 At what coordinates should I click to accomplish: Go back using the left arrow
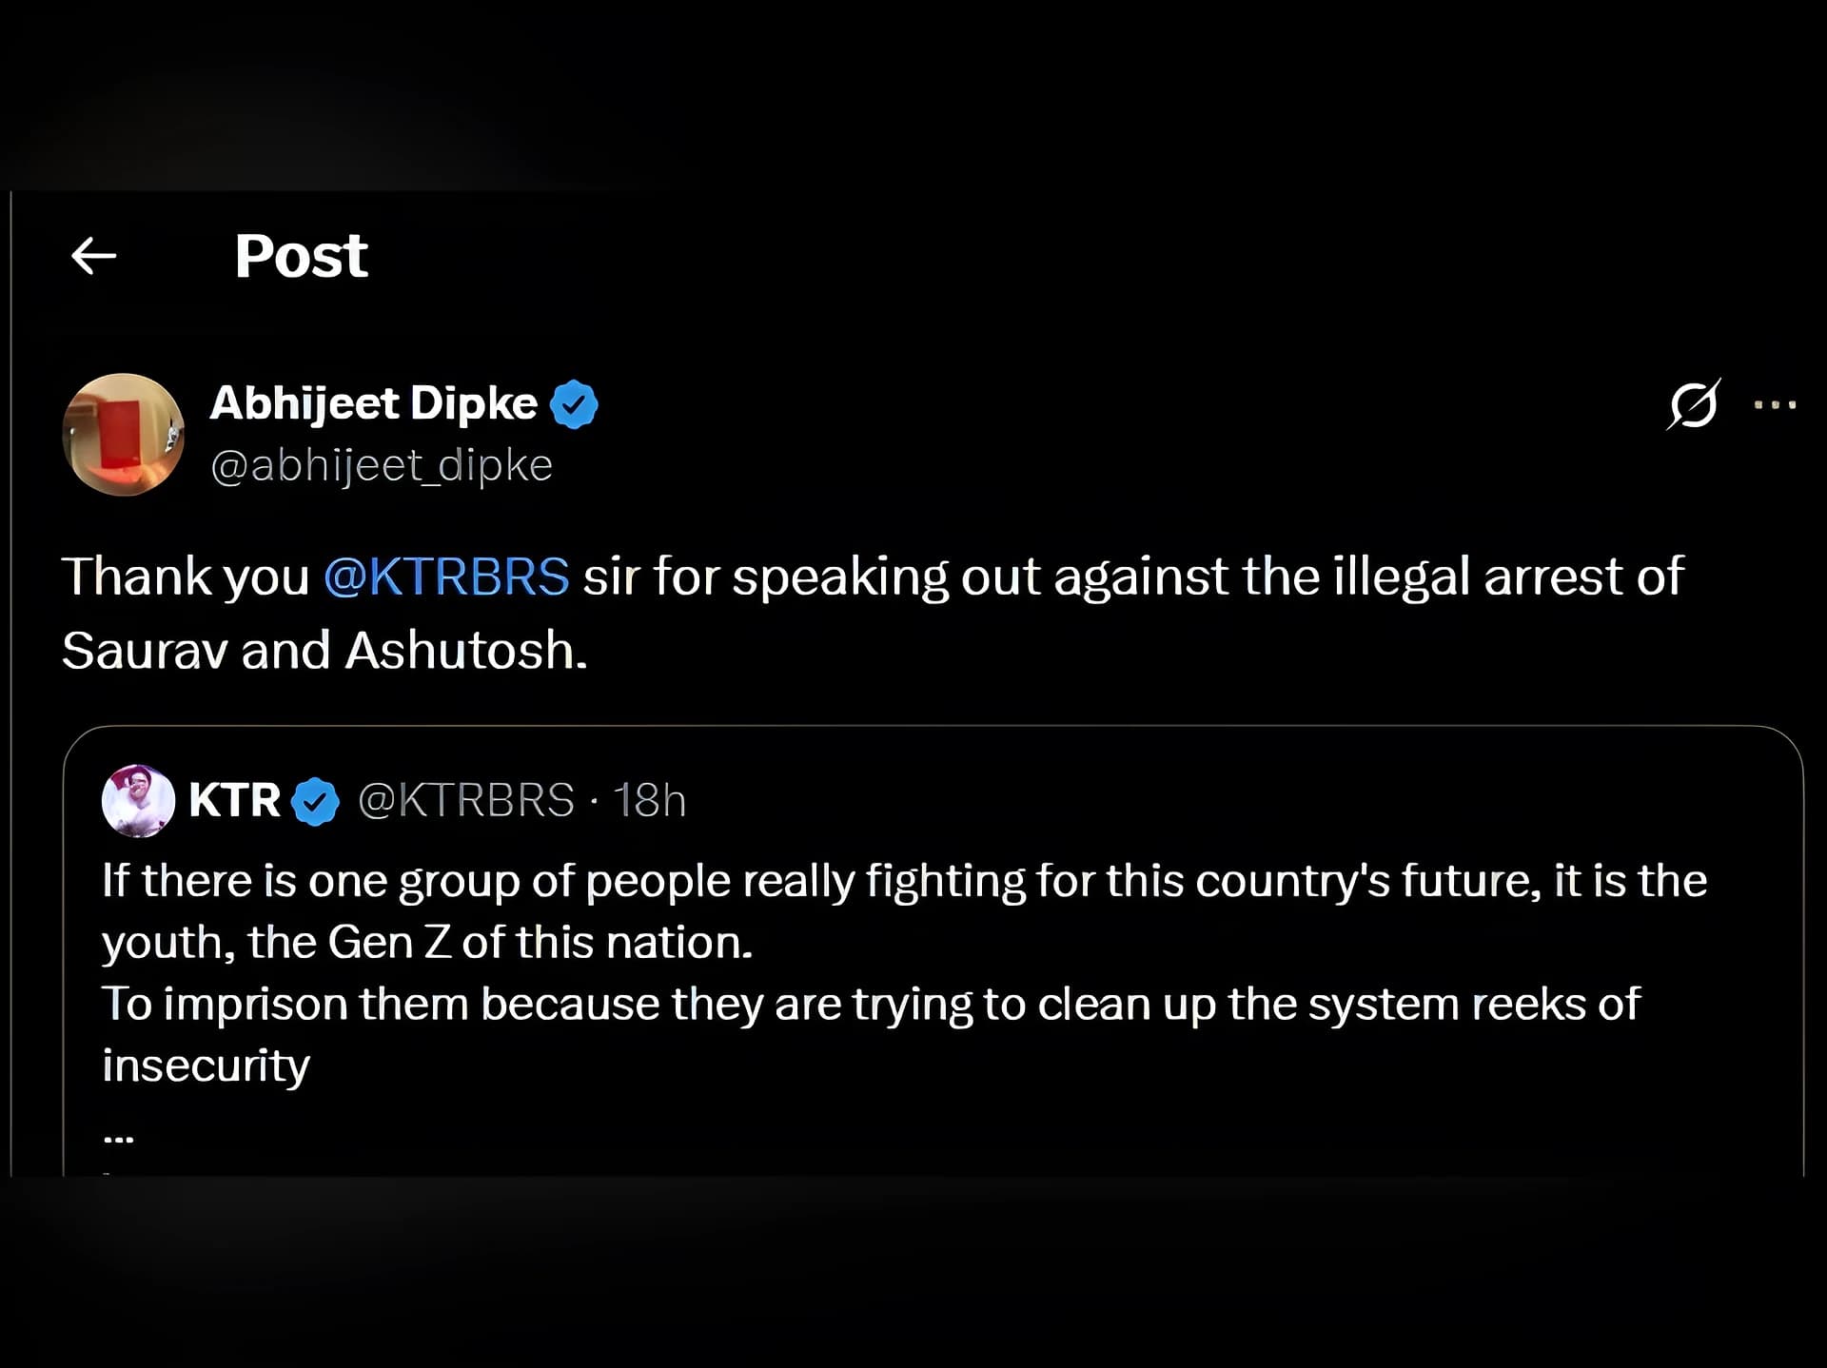(94, 256)
